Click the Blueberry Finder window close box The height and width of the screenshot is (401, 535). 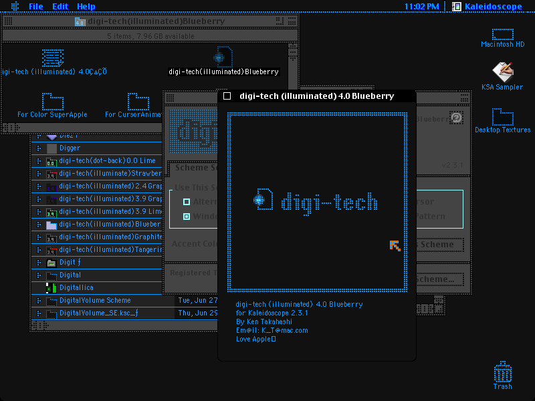(8, 21)
